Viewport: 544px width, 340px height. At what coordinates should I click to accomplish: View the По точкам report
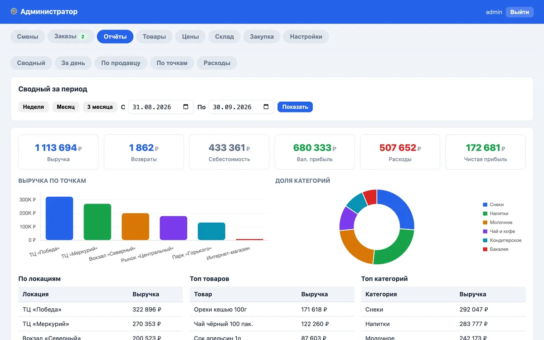[172, 63]
